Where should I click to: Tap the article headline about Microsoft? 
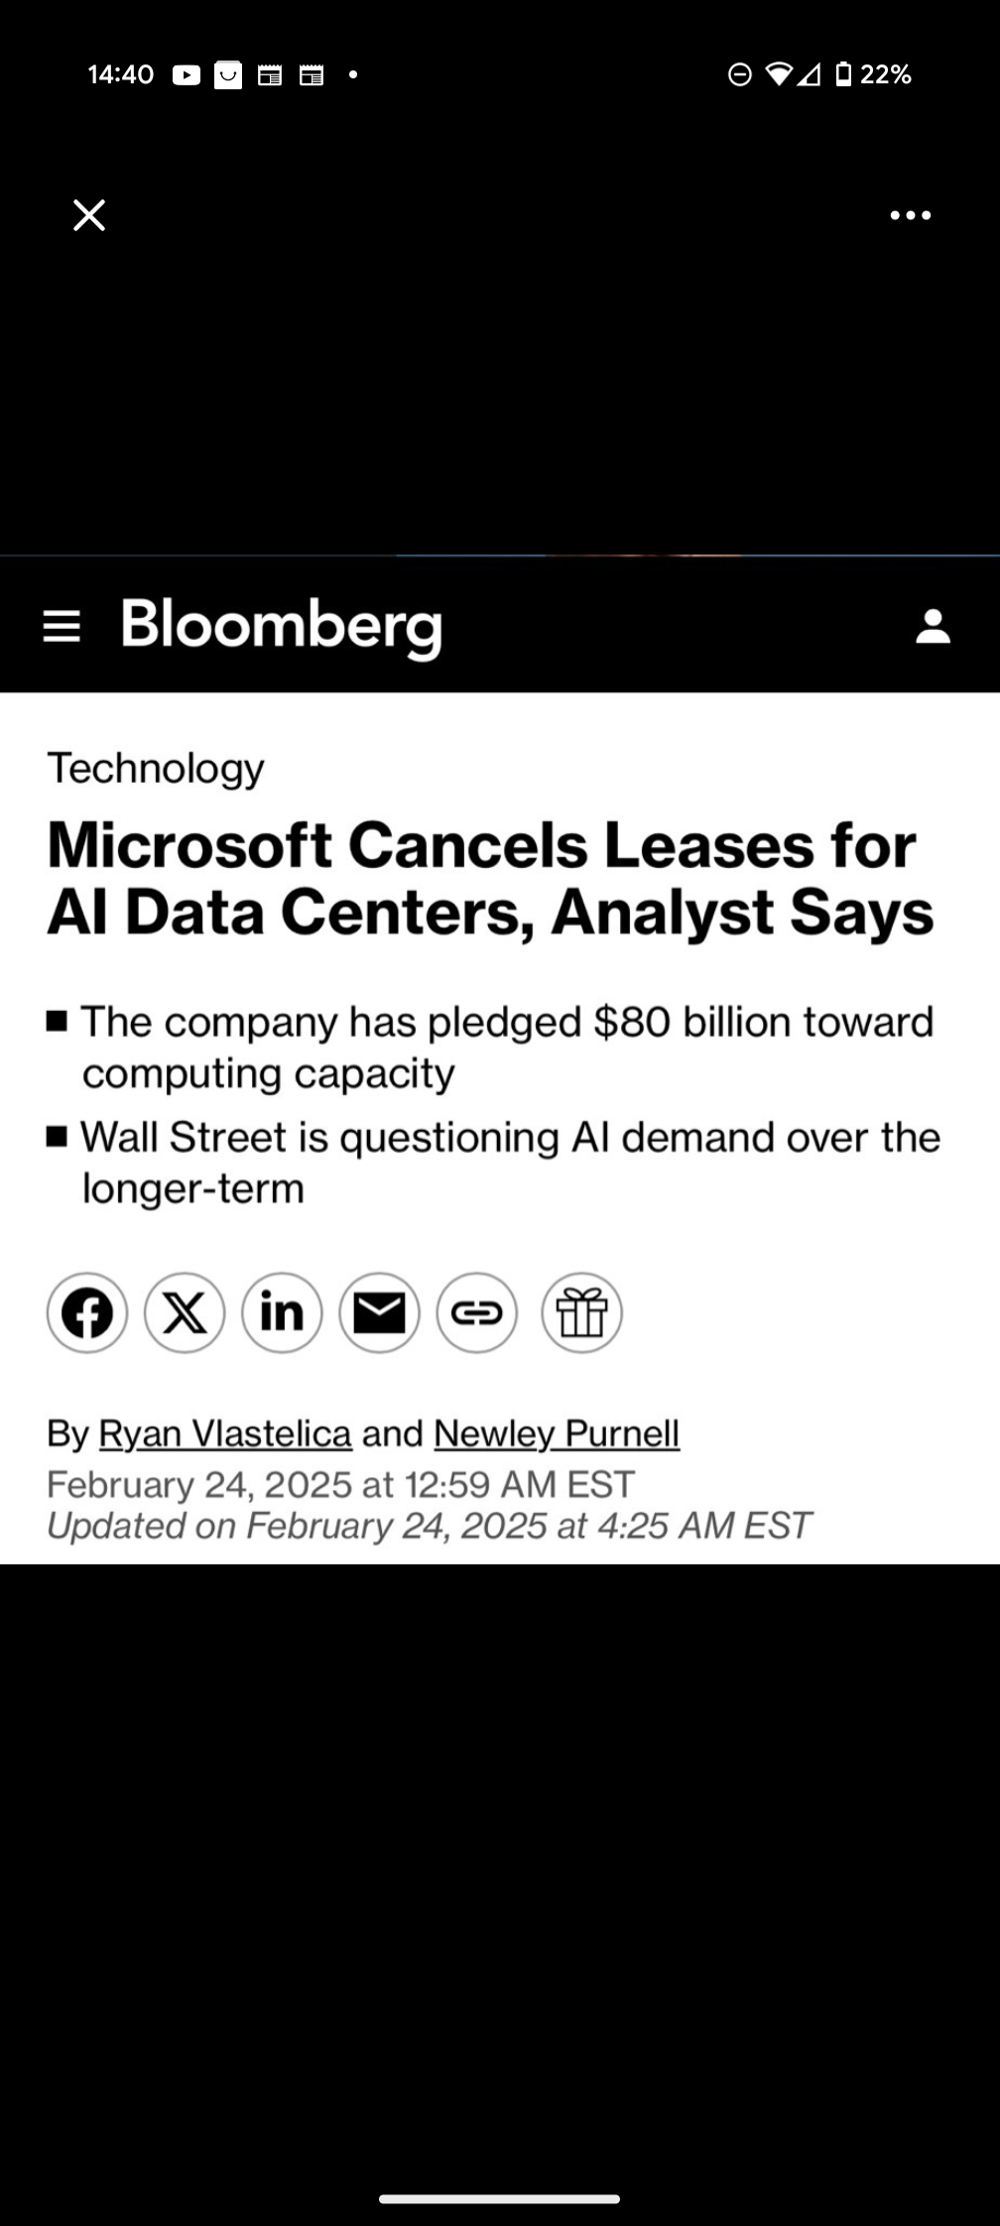(x=490, y=878)
